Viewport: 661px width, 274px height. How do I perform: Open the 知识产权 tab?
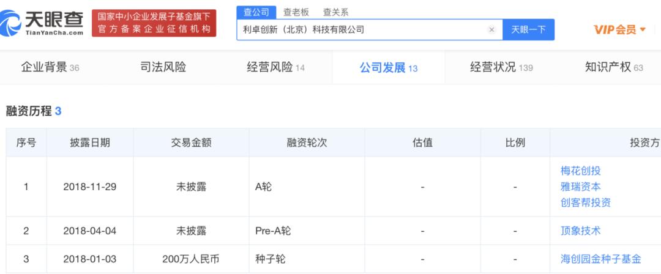pyautogui.click(x=614, y=67)
